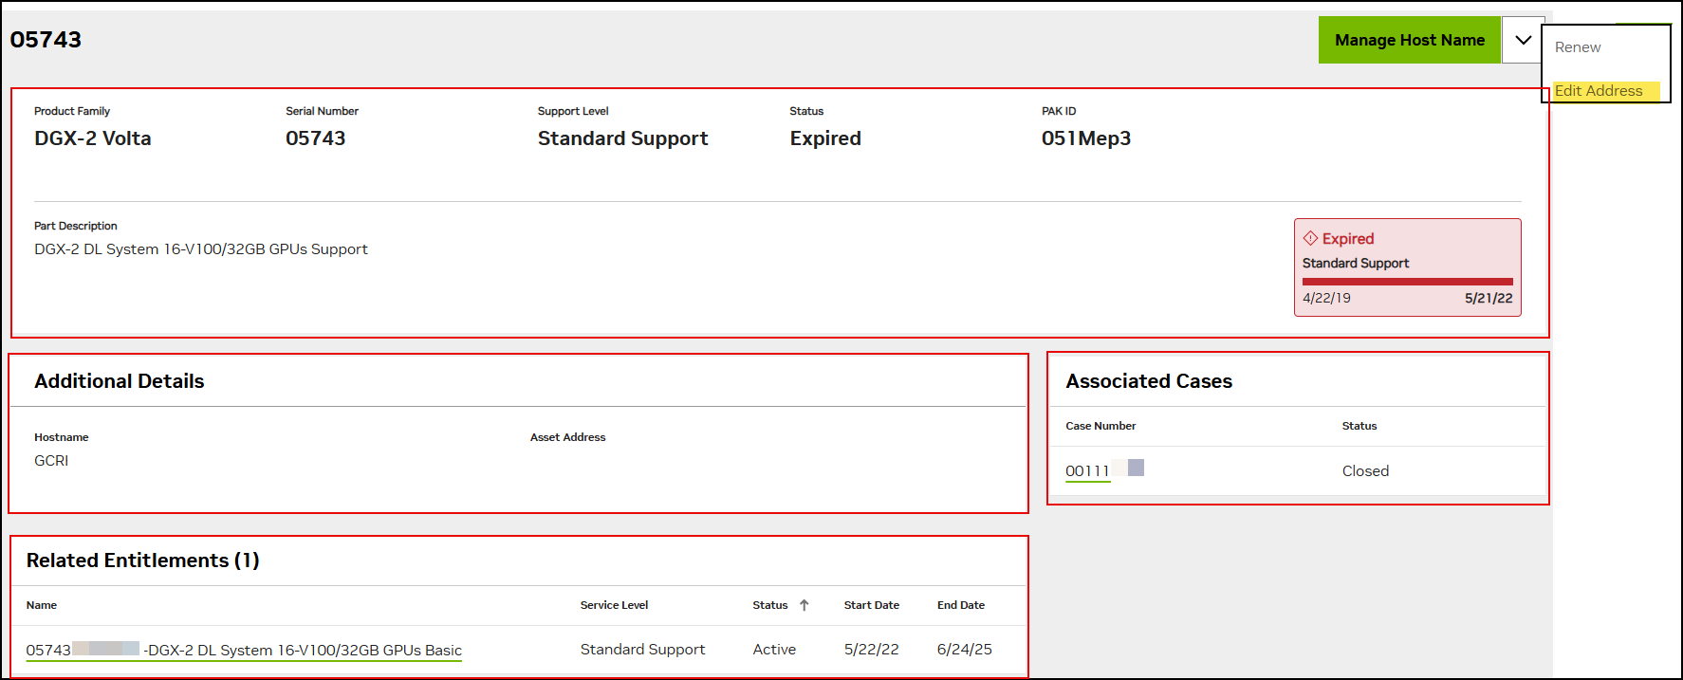Click the GCRI hostname value

point(51,461)
